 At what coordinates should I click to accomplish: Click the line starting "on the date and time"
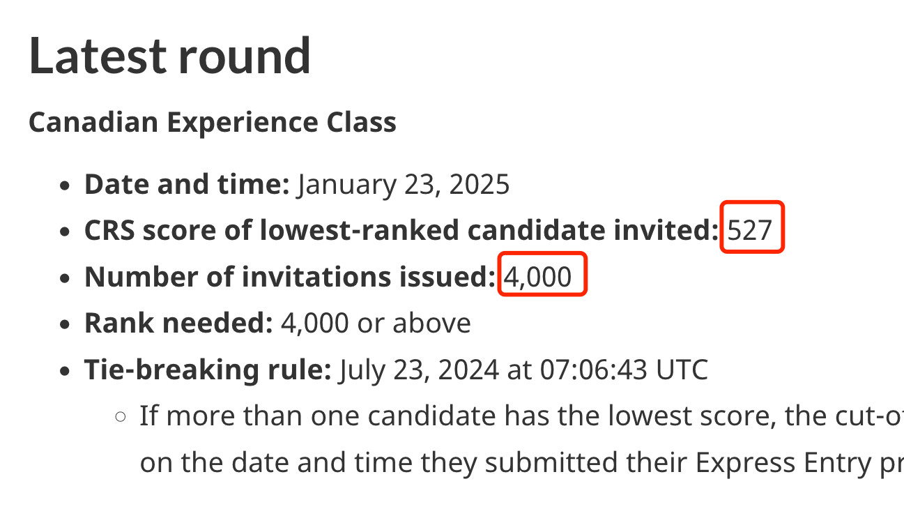tap(521, 463)
